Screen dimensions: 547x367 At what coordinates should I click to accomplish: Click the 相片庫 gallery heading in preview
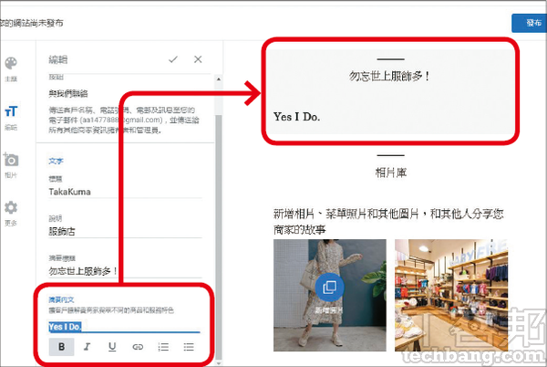point(391,173)
